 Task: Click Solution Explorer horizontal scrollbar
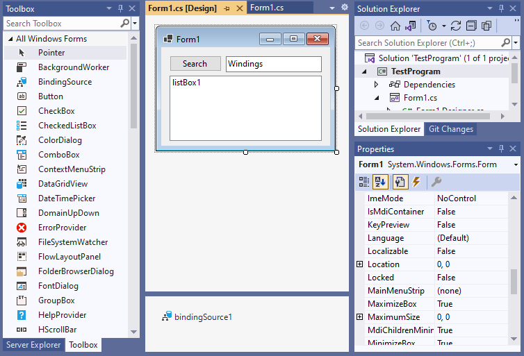coord(428,116)
